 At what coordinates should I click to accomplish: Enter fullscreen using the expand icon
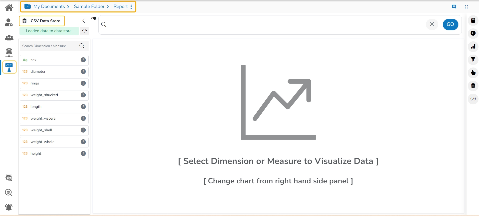(x=466, y=7)
